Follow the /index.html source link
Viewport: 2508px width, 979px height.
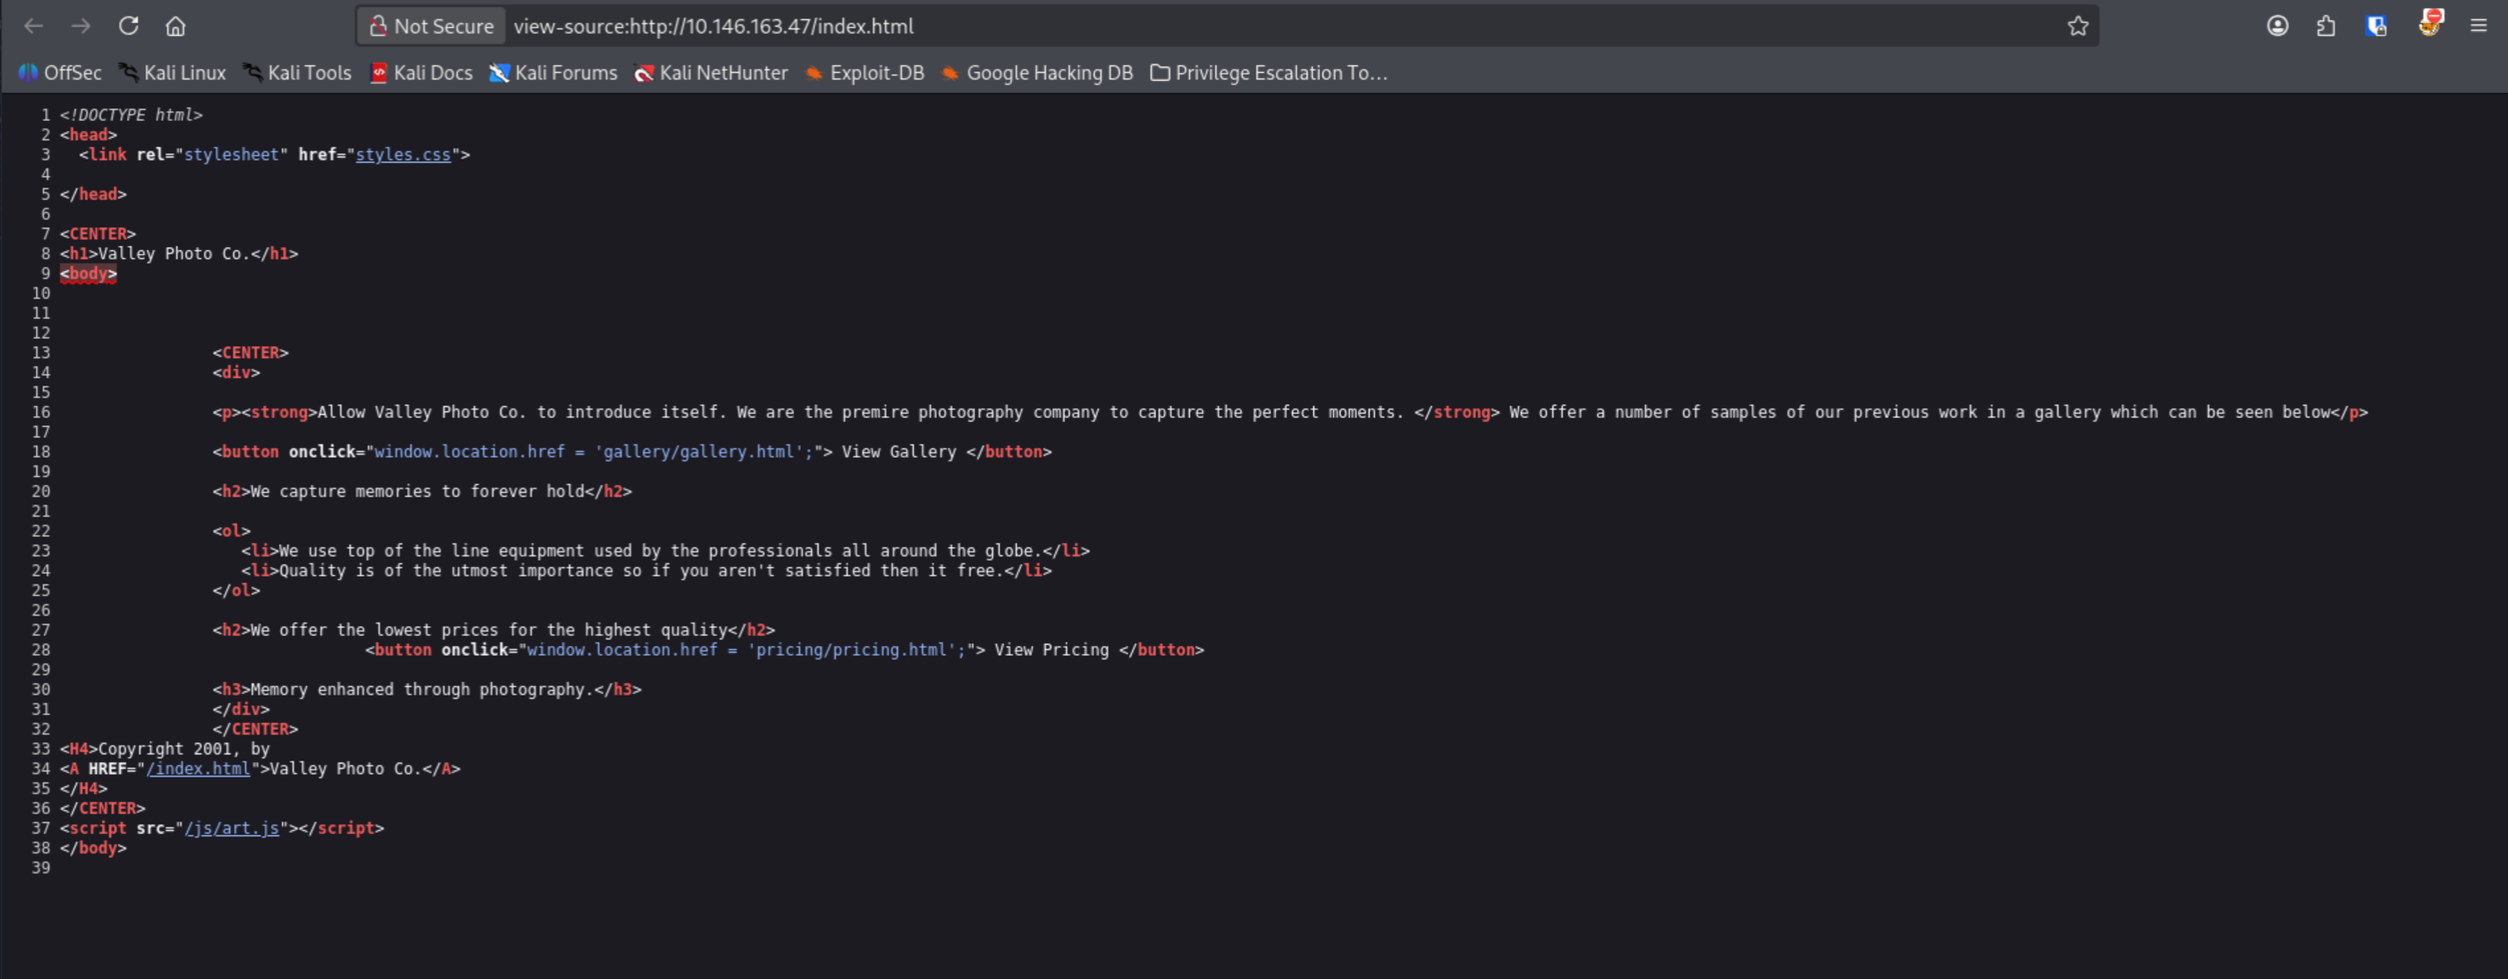pyautogui.click(x=199, y=769)
